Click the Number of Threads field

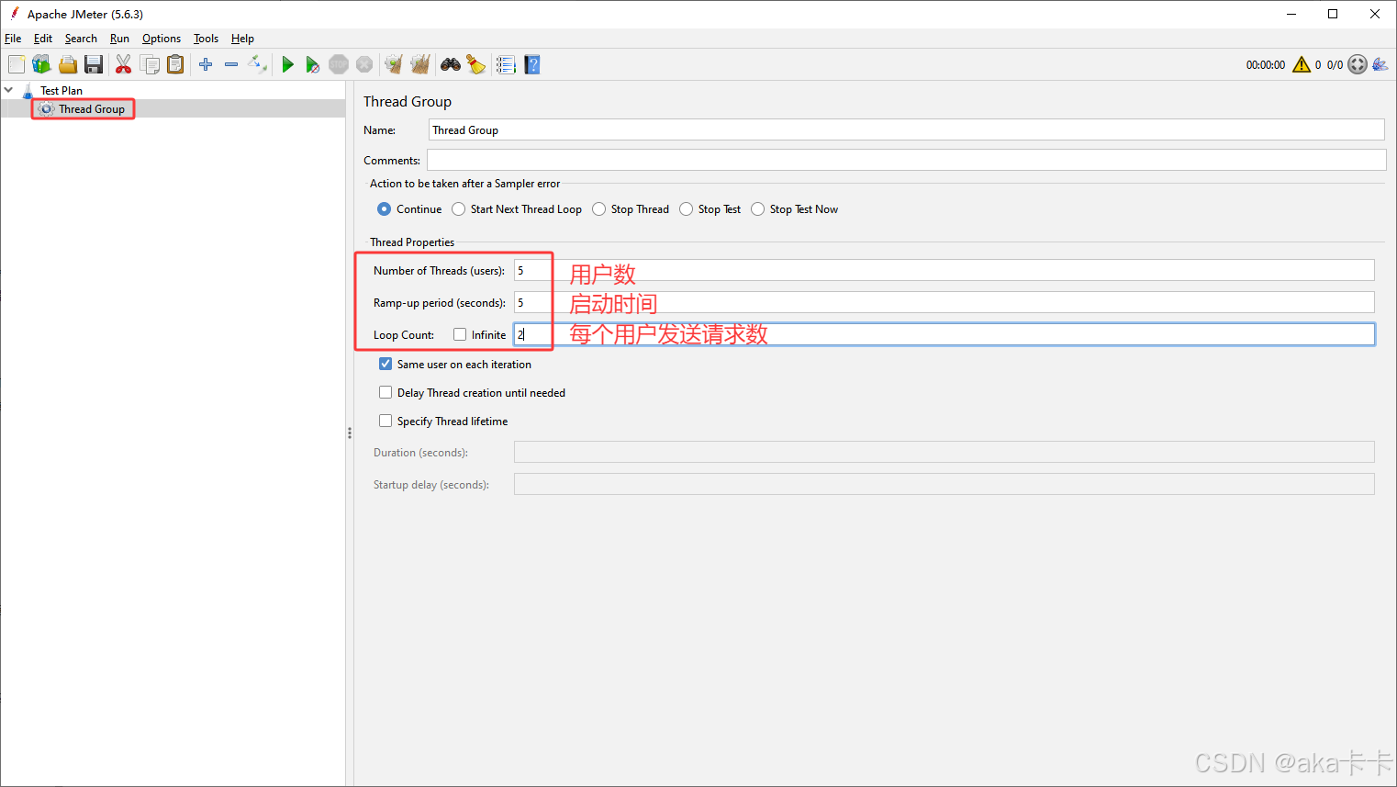pyautogui.click(x=944, y=270)
